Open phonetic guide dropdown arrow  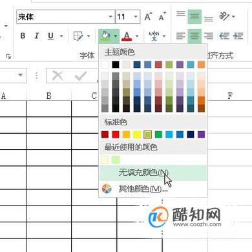point(164,36)
